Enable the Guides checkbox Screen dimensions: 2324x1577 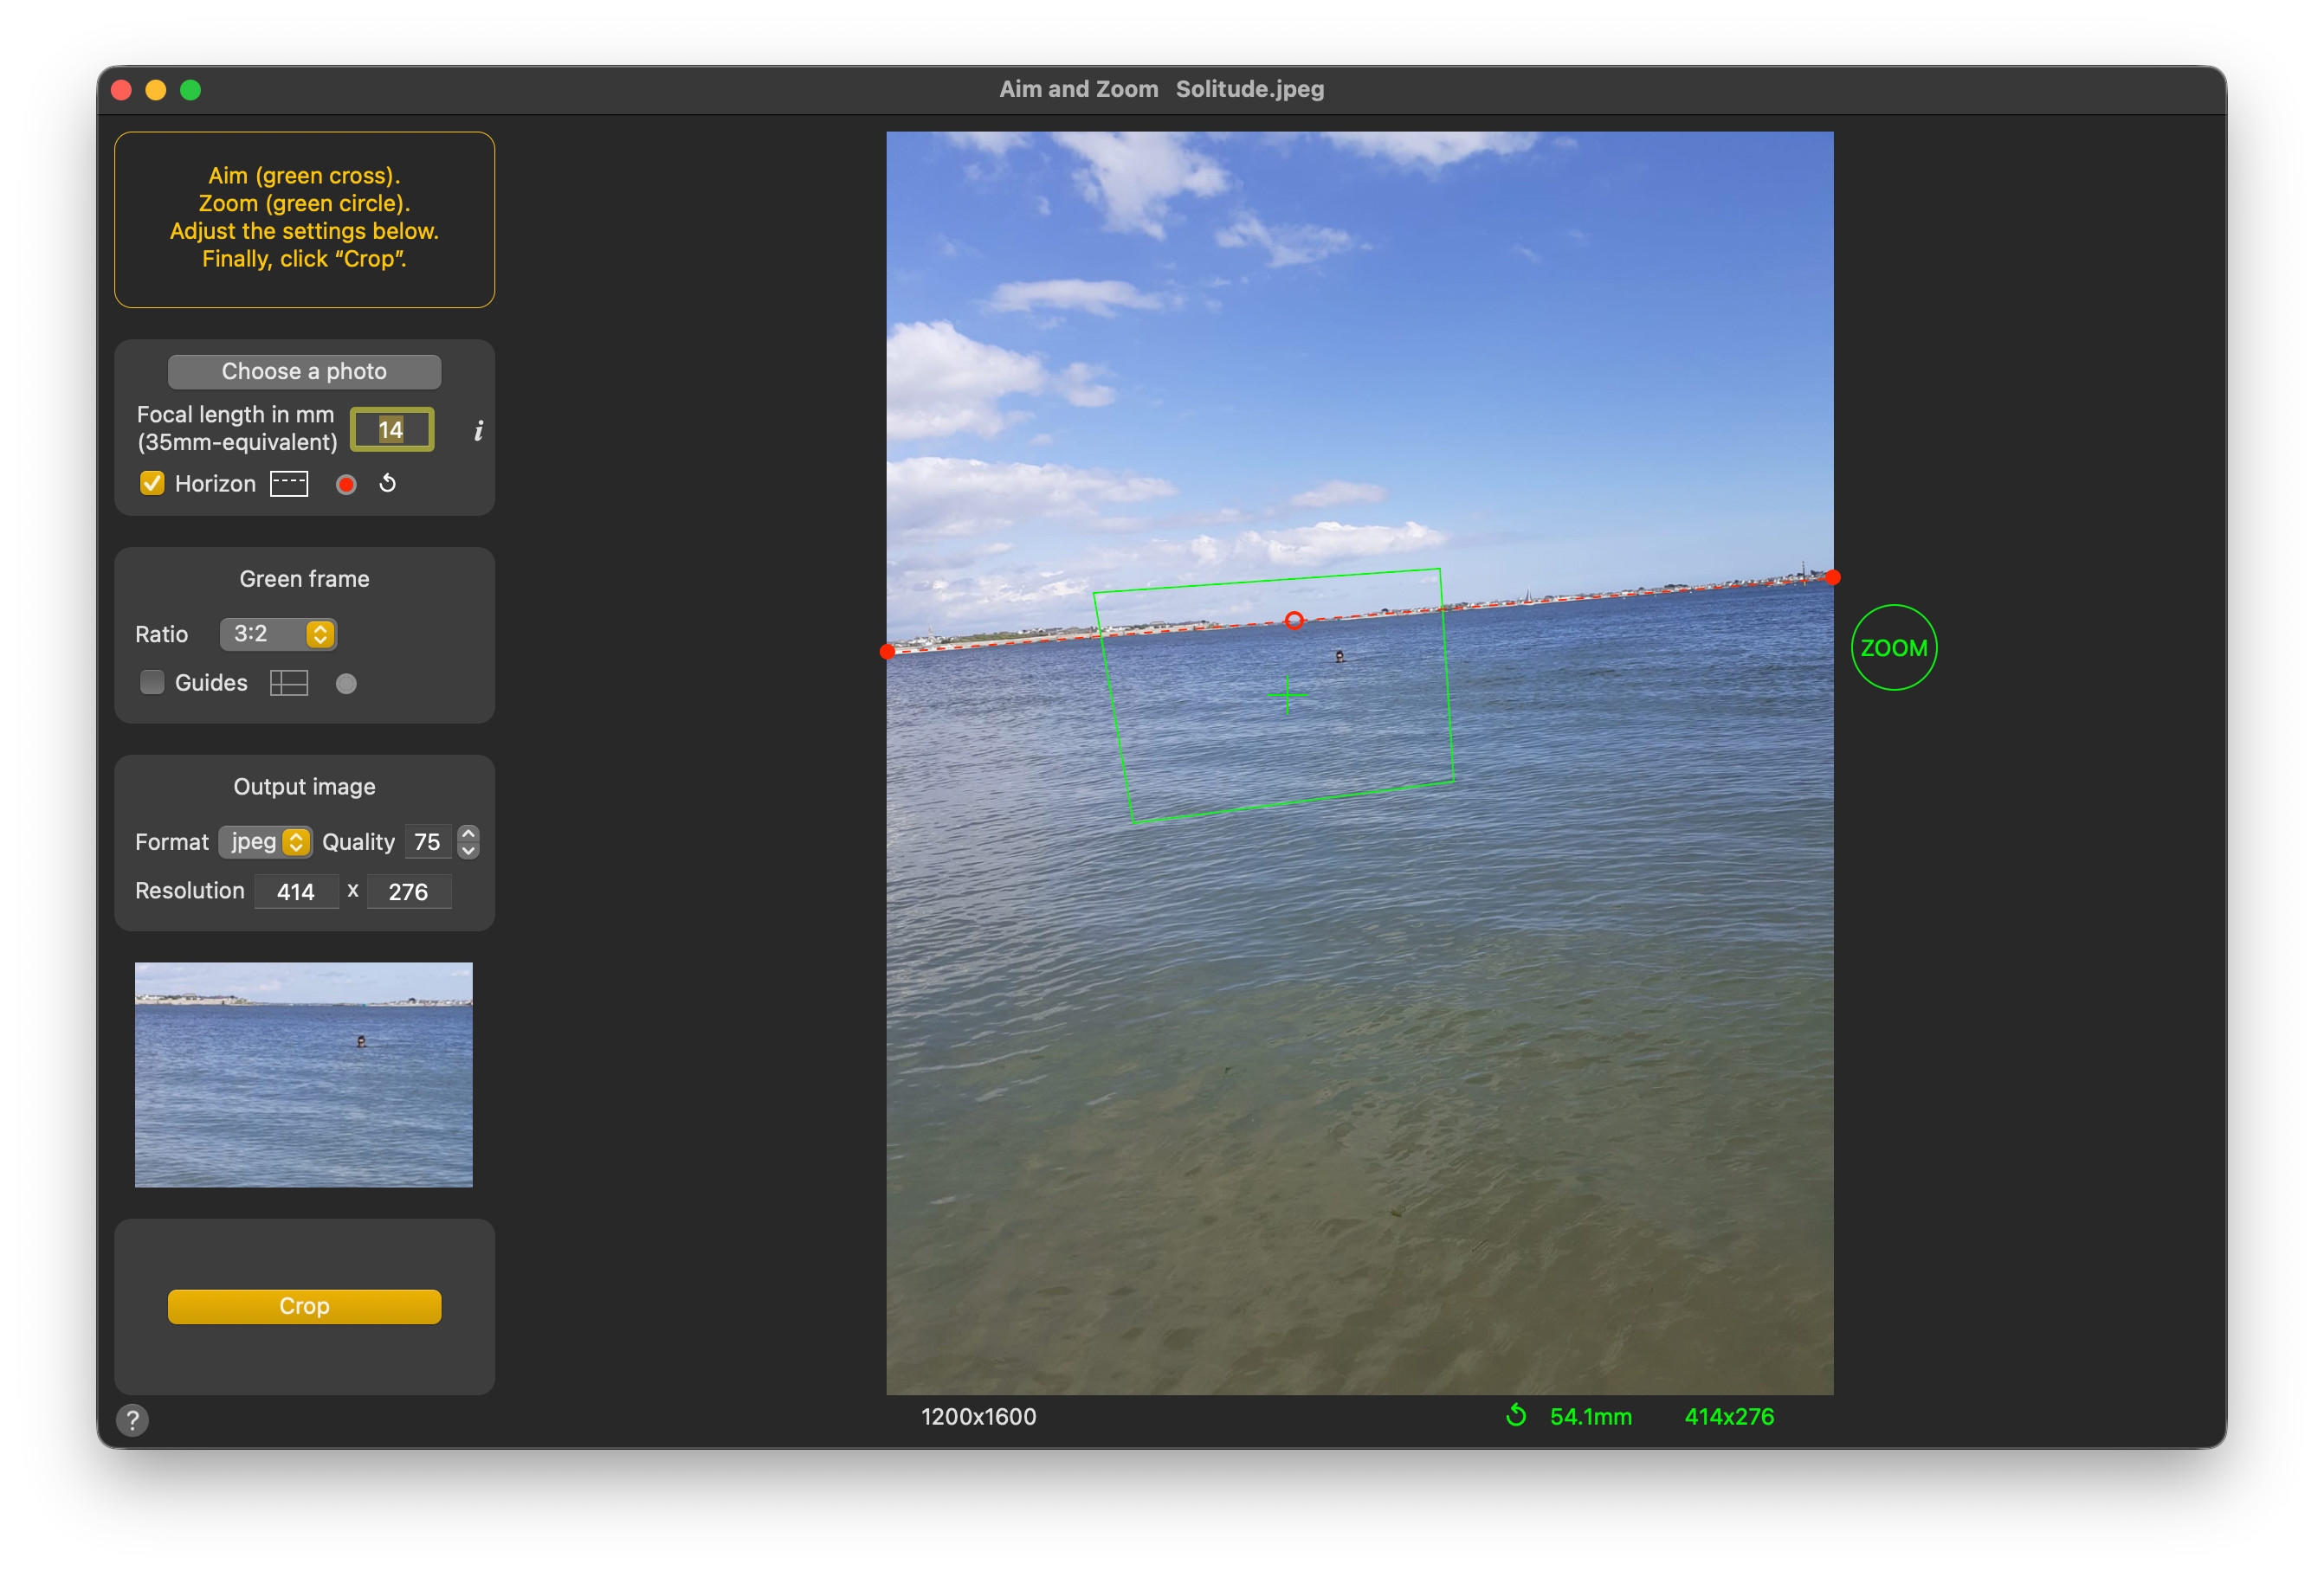point(152,683)
